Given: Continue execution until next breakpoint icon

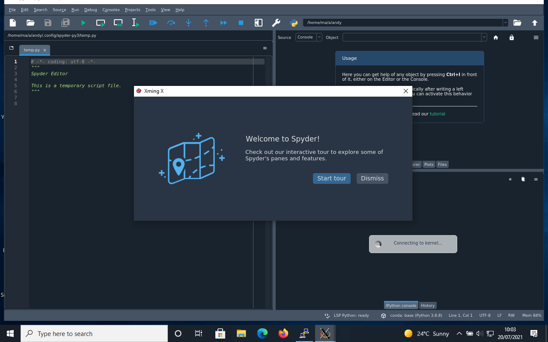Looking at the screenshot, I should tap(223, 23).
